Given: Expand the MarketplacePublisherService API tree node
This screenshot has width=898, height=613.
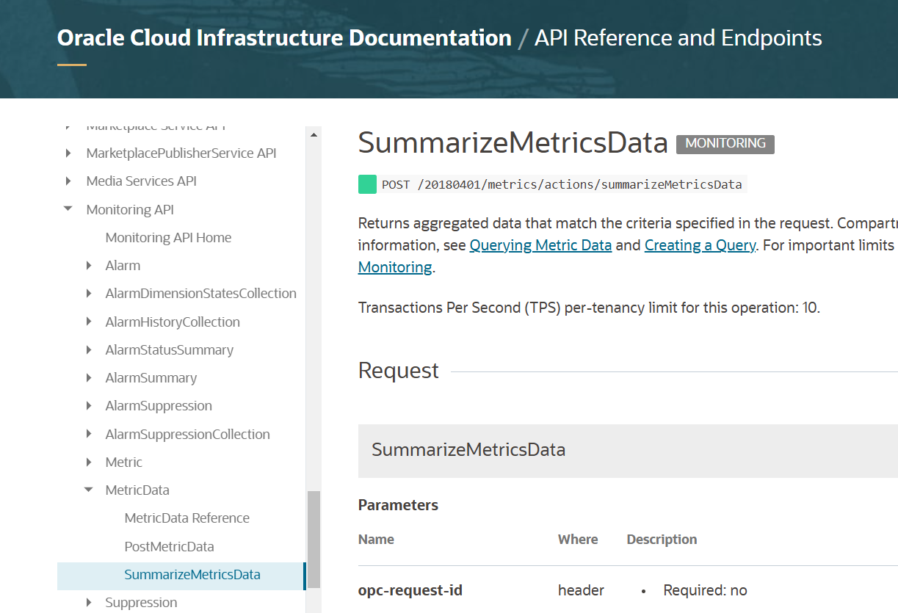Looking at the screenshot, I should (x=68, y=153).
